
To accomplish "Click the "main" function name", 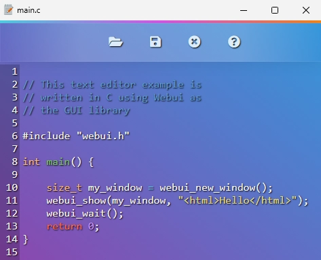I will tap(58, 162).
